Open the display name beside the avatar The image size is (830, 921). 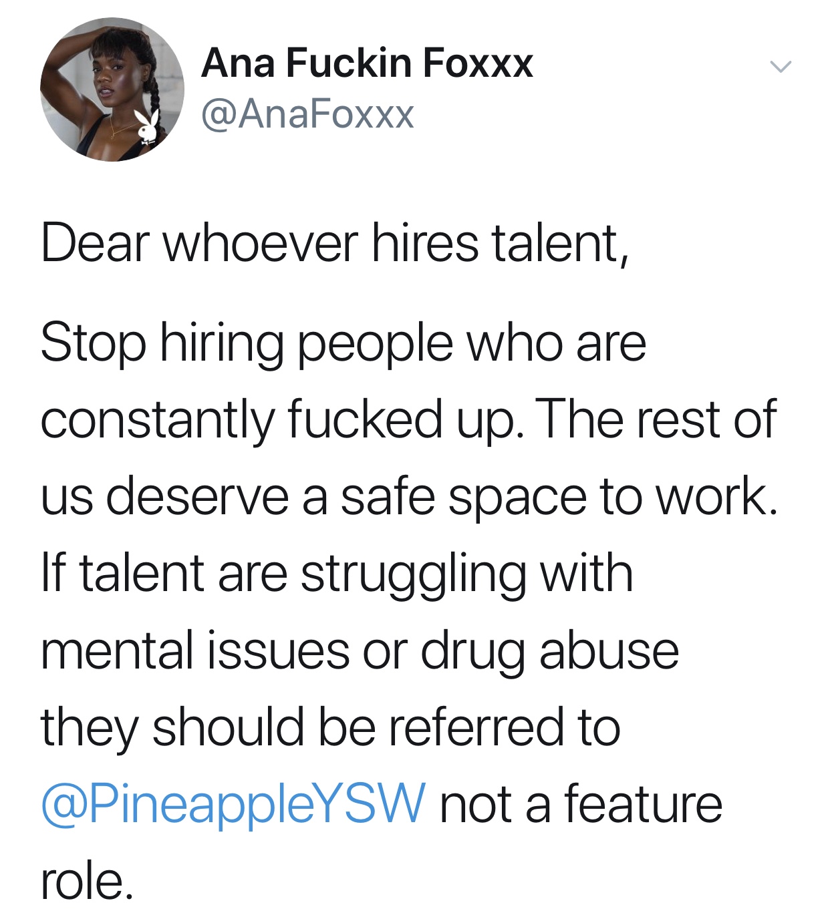pyautogui.click(x=367, y=63)
